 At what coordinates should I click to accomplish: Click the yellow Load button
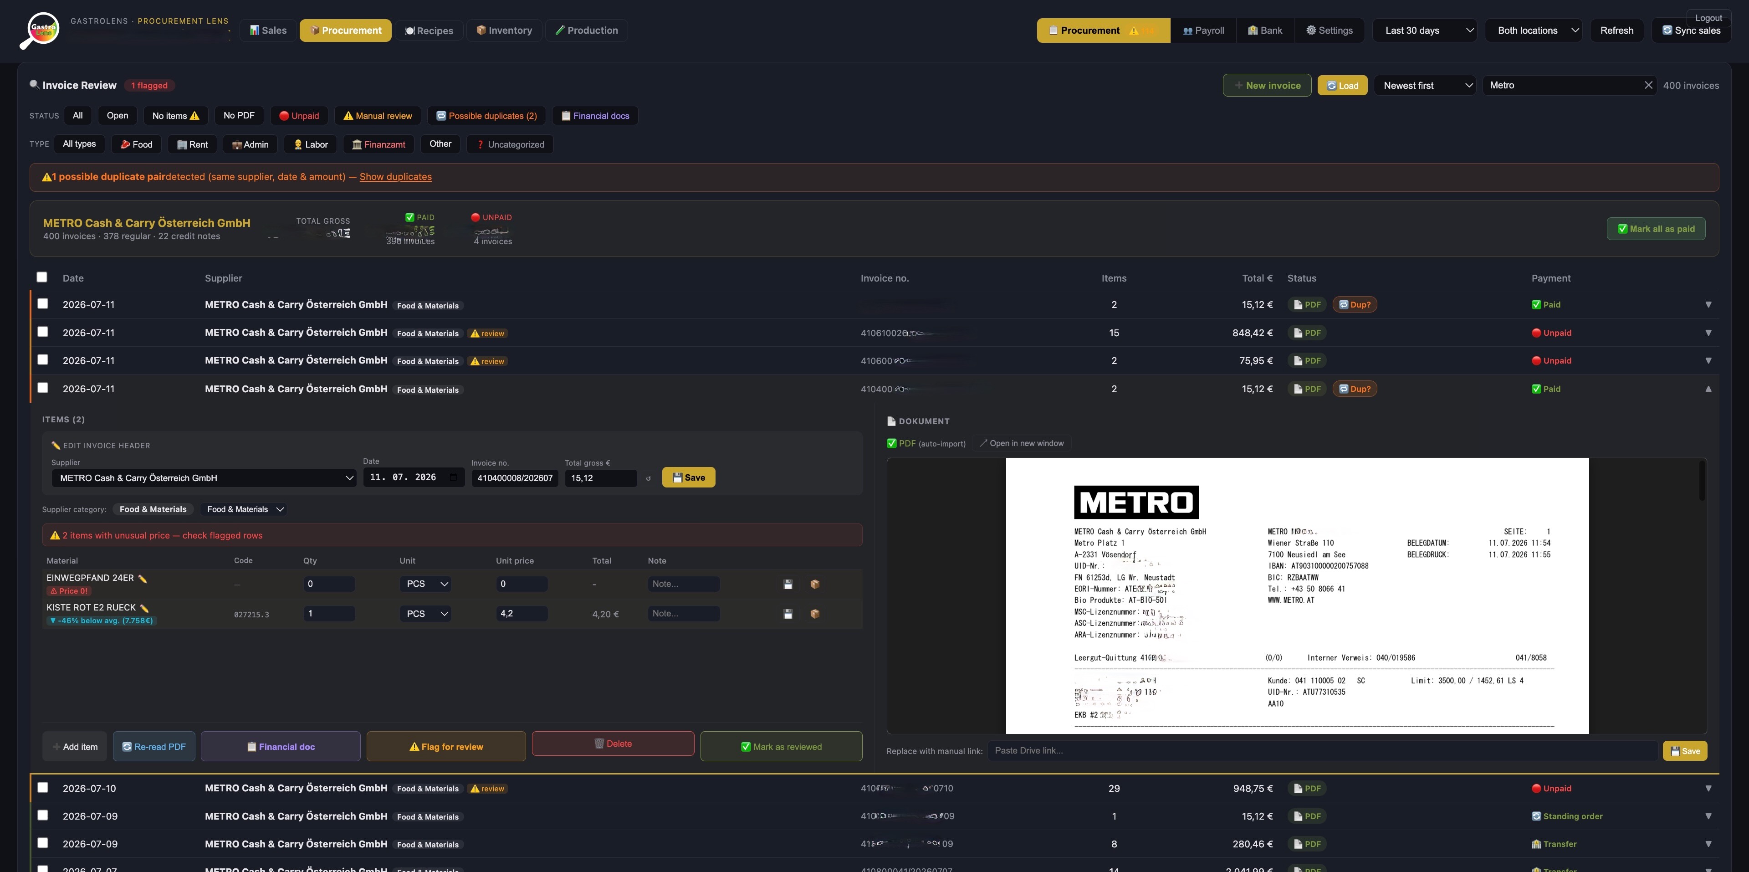tap(1342, 86)
